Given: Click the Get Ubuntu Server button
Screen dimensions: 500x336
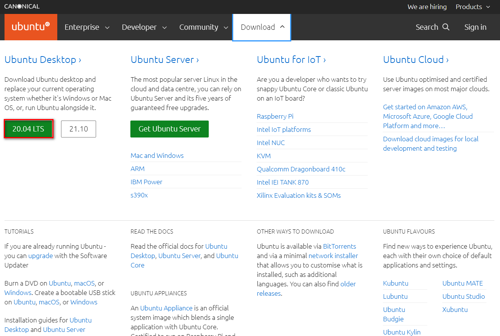Looking at the screenshot, I should tap(169, 129).
